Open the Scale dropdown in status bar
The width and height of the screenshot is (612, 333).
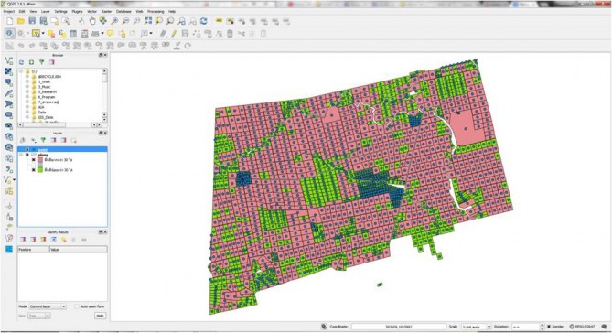(x=477, y=327)
